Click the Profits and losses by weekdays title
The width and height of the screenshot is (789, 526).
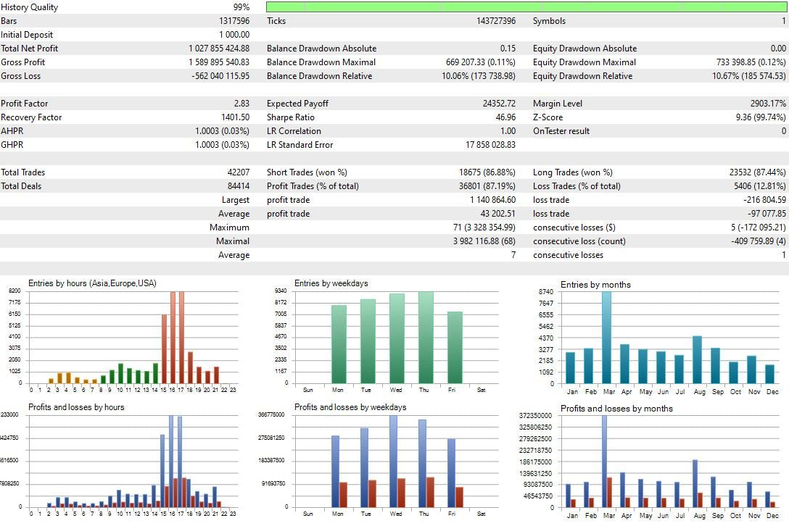[350, 407]
